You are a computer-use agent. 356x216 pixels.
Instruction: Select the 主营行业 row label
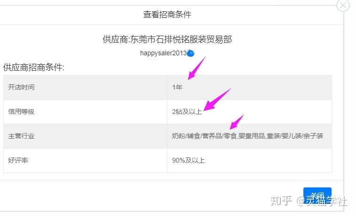click(21, 136)
